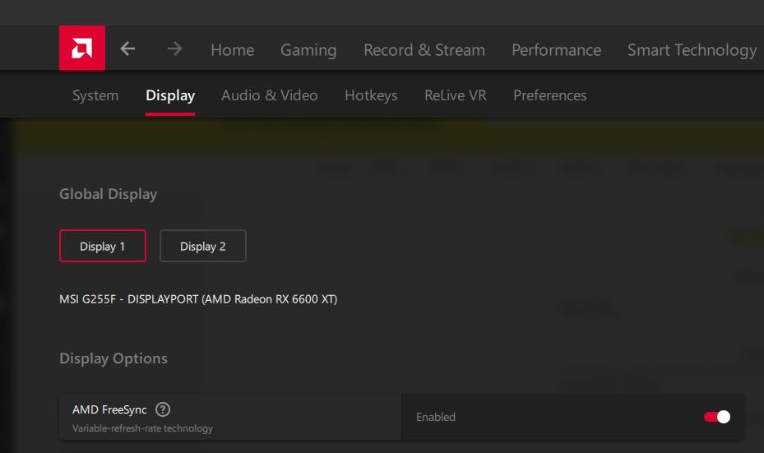Disable the AMD FreeSync toggle switch
764x453 pixels.
pyautogui.click(x=716, y=417)
